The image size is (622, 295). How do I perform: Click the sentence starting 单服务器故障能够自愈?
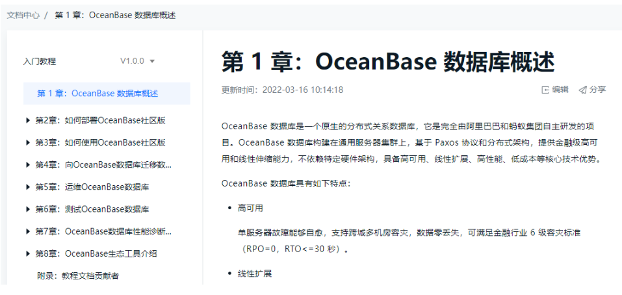pos(409,233)
